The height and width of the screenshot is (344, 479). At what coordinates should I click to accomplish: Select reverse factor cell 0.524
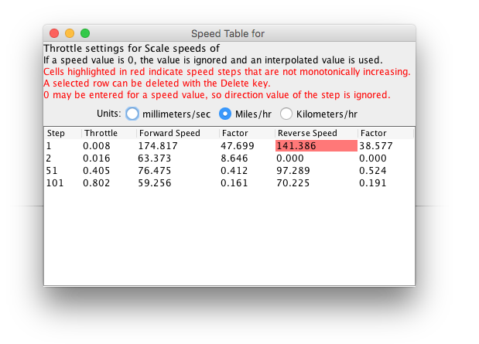point(385,170)
